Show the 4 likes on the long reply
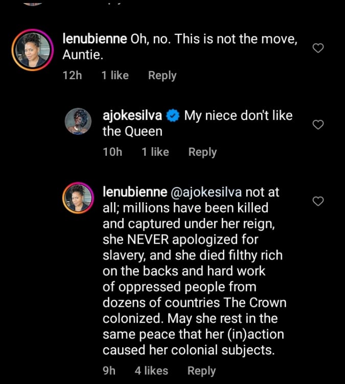Viewport: 345px width, 384px height. 151,371
